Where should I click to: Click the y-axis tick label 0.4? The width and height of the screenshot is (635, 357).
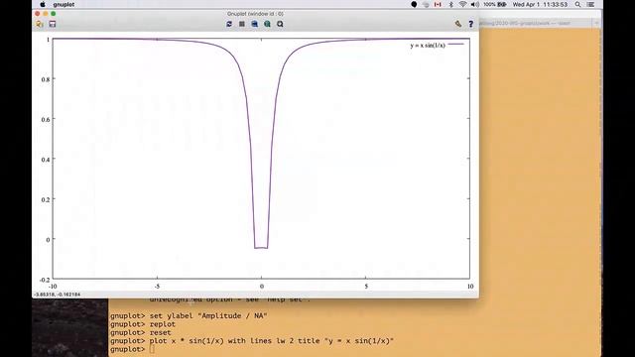46,160
